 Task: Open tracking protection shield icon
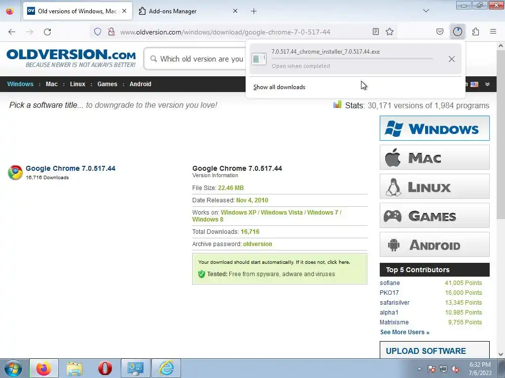pyautogui.click(x=98, y=31)
